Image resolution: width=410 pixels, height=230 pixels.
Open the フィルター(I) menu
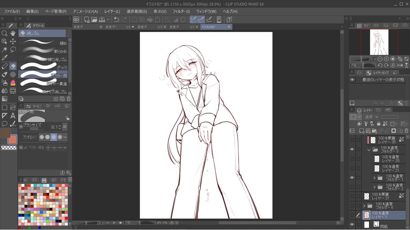[181, 11]
